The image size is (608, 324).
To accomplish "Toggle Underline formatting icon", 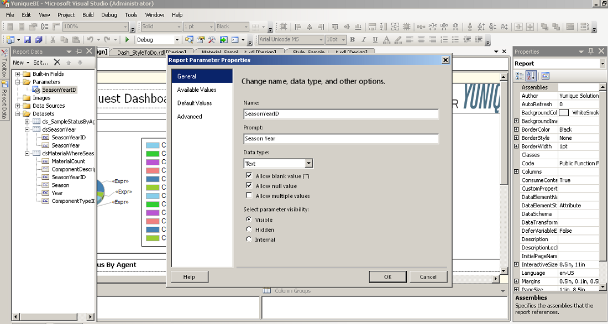I will click(375, 40).
